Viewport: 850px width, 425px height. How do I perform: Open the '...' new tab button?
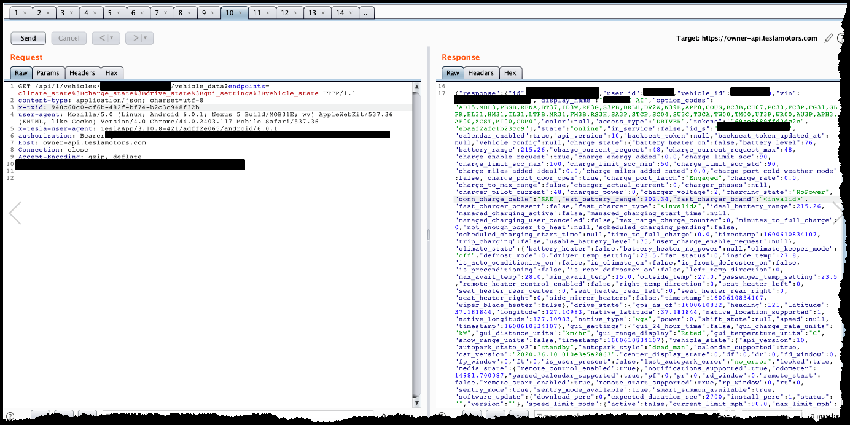365,13
